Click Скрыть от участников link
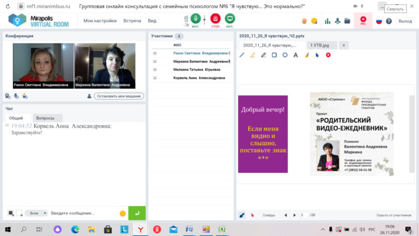Image resolution: width=419 pixels, height=236 pixels. [x=394, y=215]
